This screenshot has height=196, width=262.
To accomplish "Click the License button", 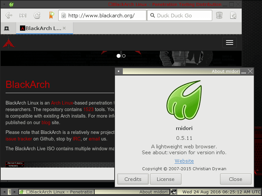I will (166, 179).
